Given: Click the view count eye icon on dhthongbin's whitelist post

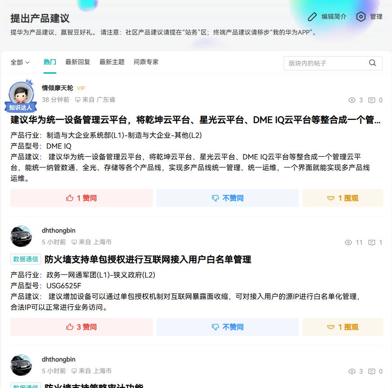Looking at the screenshot, I should tap(348, 242).
